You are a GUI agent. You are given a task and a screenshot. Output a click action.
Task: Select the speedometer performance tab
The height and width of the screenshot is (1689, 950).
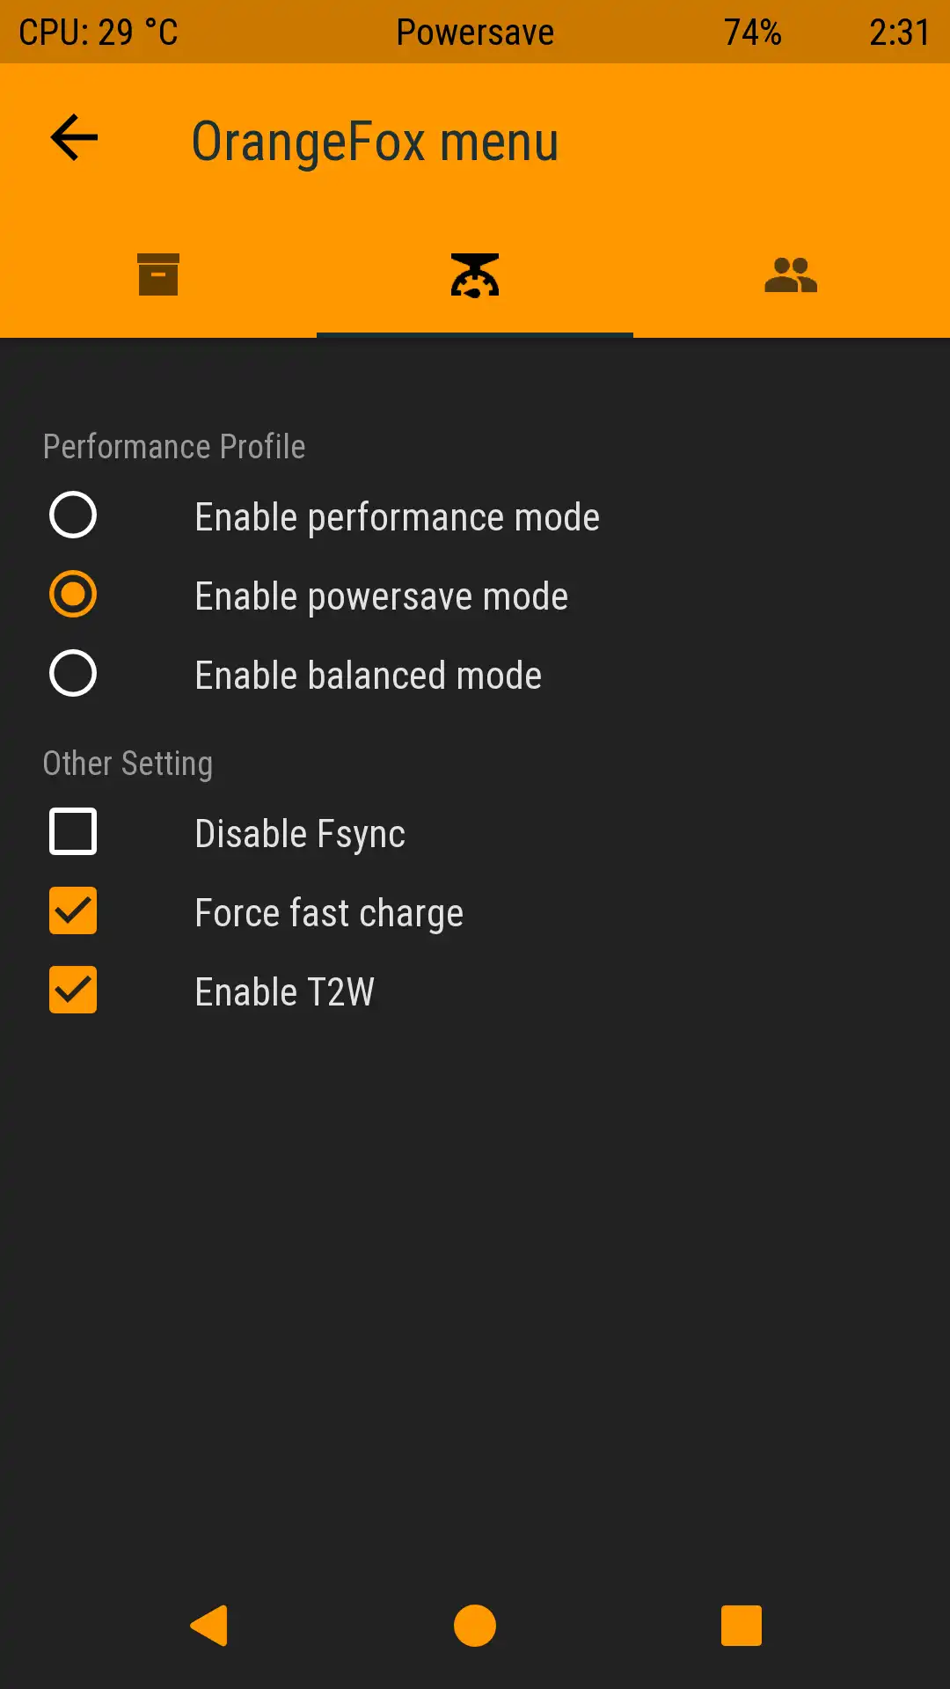[x=475, y=274]
